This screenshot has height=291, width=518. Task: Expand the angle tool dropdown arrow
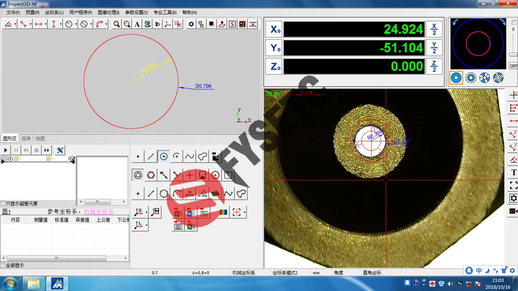pos(16,24)
